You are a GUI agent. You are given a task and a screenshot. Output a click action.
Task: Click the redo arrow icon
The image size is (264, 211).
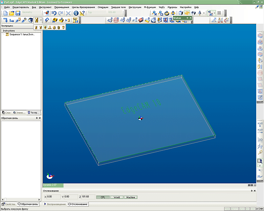click(61, 13)
